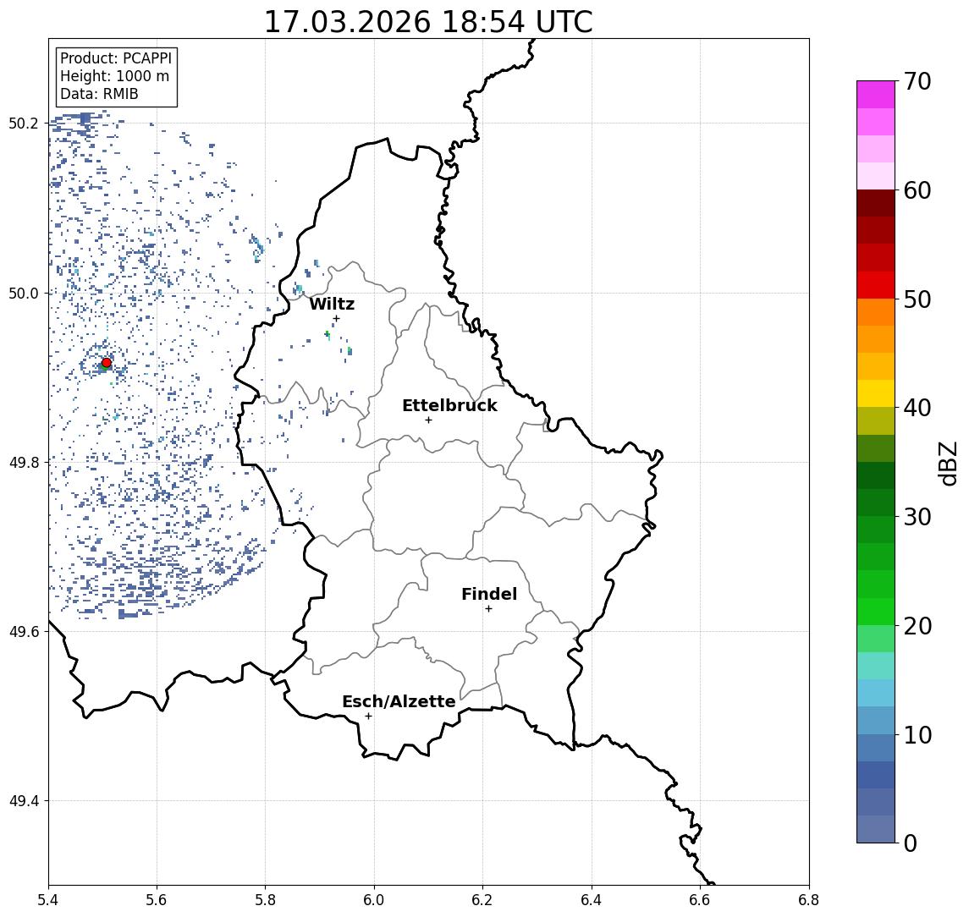Click the 10 tick on colorbar
Image resolution: width=969 pixels, height=917 pixels.
(917, 734)
